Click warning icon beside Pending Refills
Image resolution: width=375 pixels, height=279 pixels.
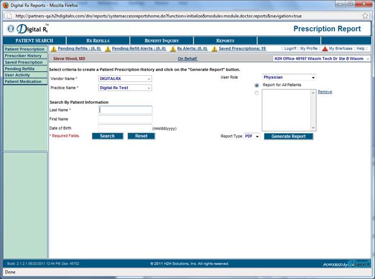53,49
